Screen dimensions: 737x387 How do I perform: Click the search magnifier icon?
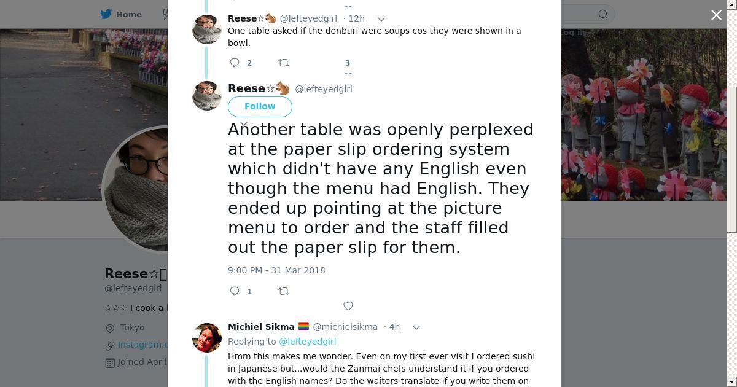(603, 14)
